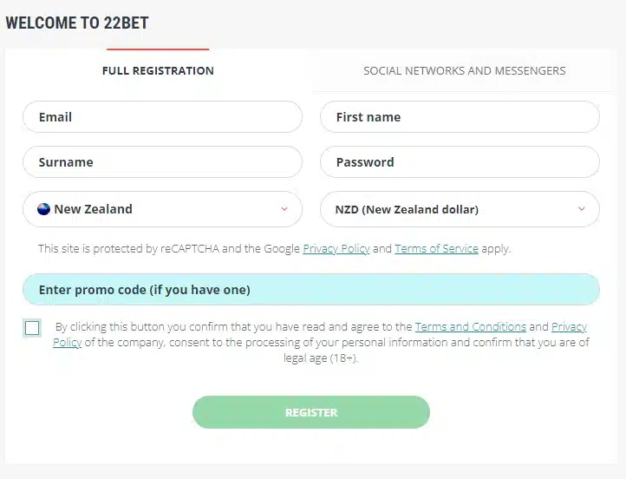Screen dimensions: 626x479
Task: Focus the Surname input field
Action: 162,161
